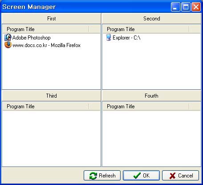Confirm with the OK button
203x185 pixels.
(141, 176)
